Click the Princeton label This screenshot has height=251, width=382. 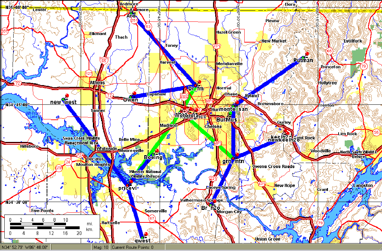pos(331,67)
